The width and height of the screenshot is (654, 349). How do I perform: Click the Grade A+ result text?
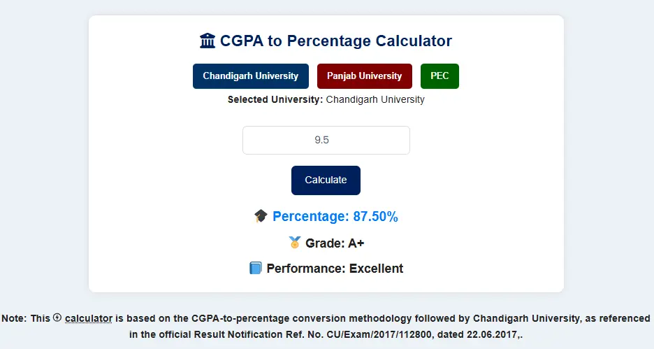tap(335, 243)
